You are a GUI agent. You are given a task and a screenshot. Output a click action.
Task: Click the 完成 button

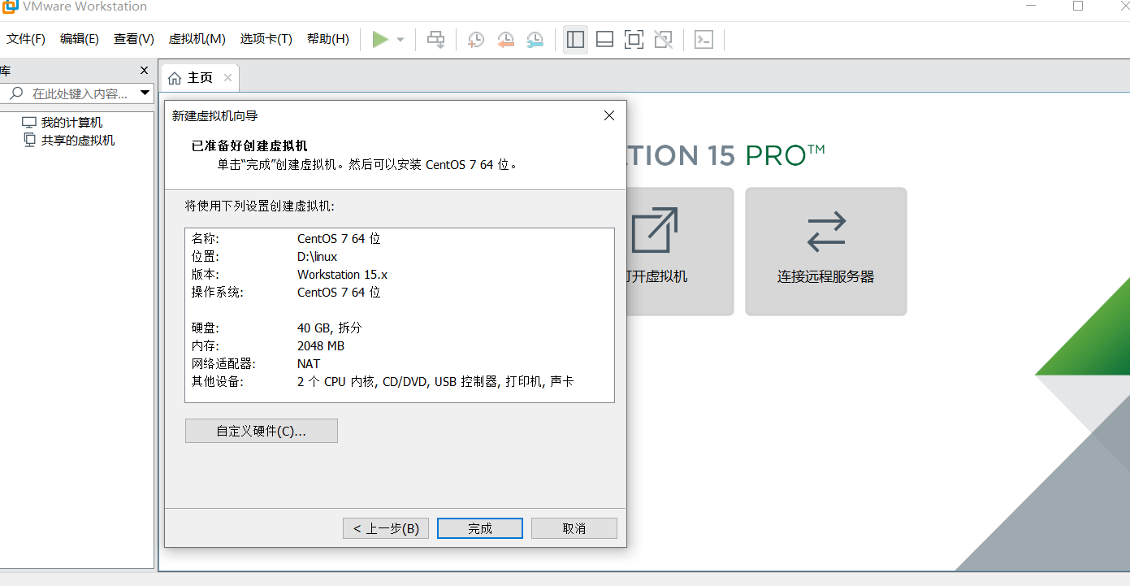tap(480, 528)
